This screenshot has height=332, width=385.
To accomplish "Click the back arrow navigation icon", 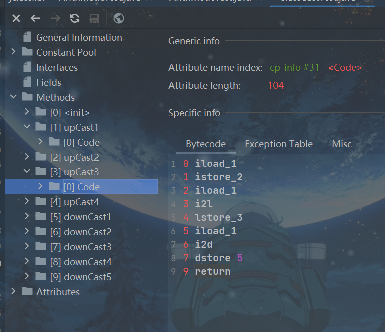I will pyautogui.click(x=35, y=19).
